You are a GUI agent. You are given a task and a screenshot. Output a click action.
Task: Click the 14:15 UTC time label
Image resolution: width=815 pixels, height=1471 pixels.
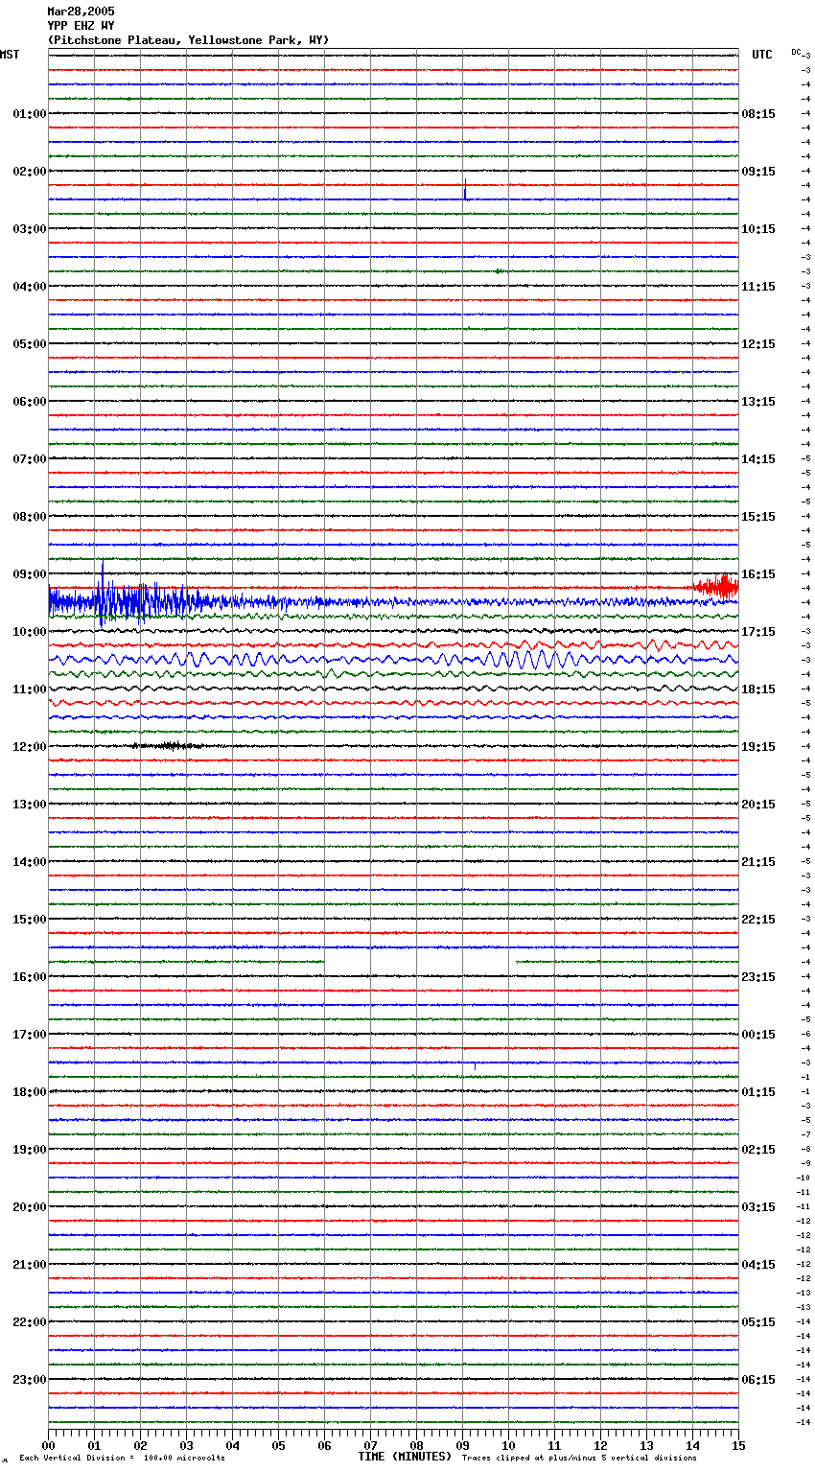[x=758, y=459]
